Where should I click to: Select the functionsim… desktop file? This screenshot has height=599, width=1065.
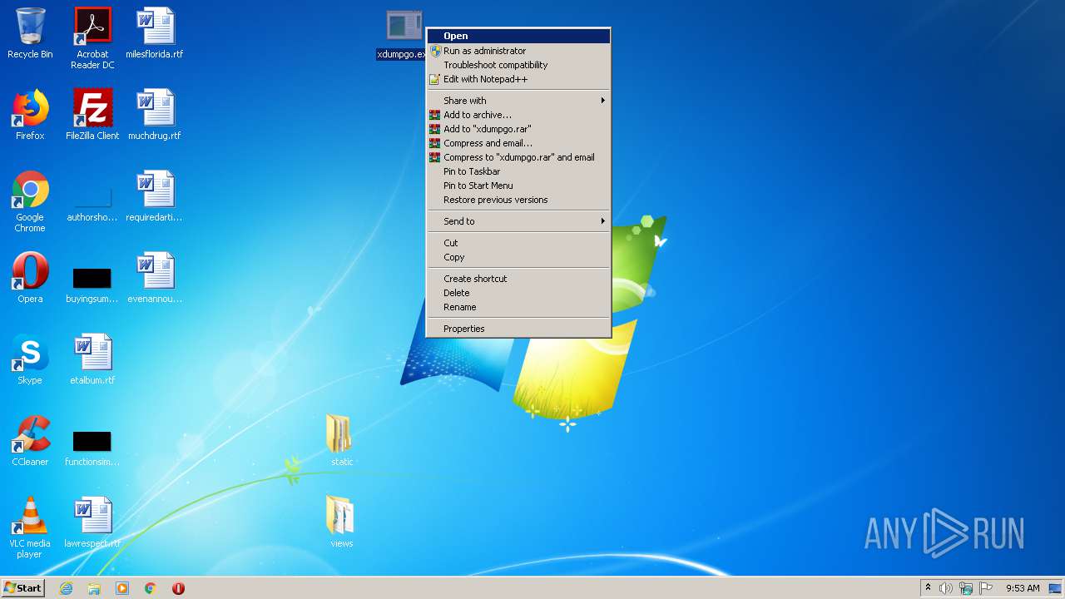click(92, 442)
